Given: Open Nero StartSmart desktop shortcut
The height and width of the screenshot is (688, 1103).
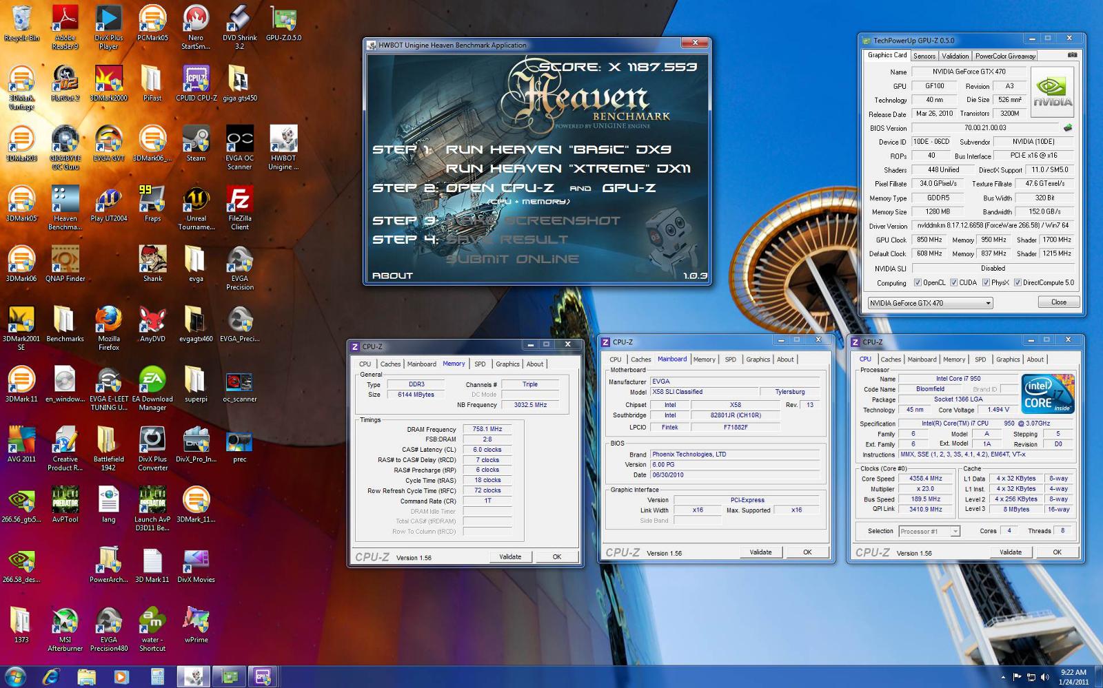Looking at the screenshot, I should pos(196,27).
